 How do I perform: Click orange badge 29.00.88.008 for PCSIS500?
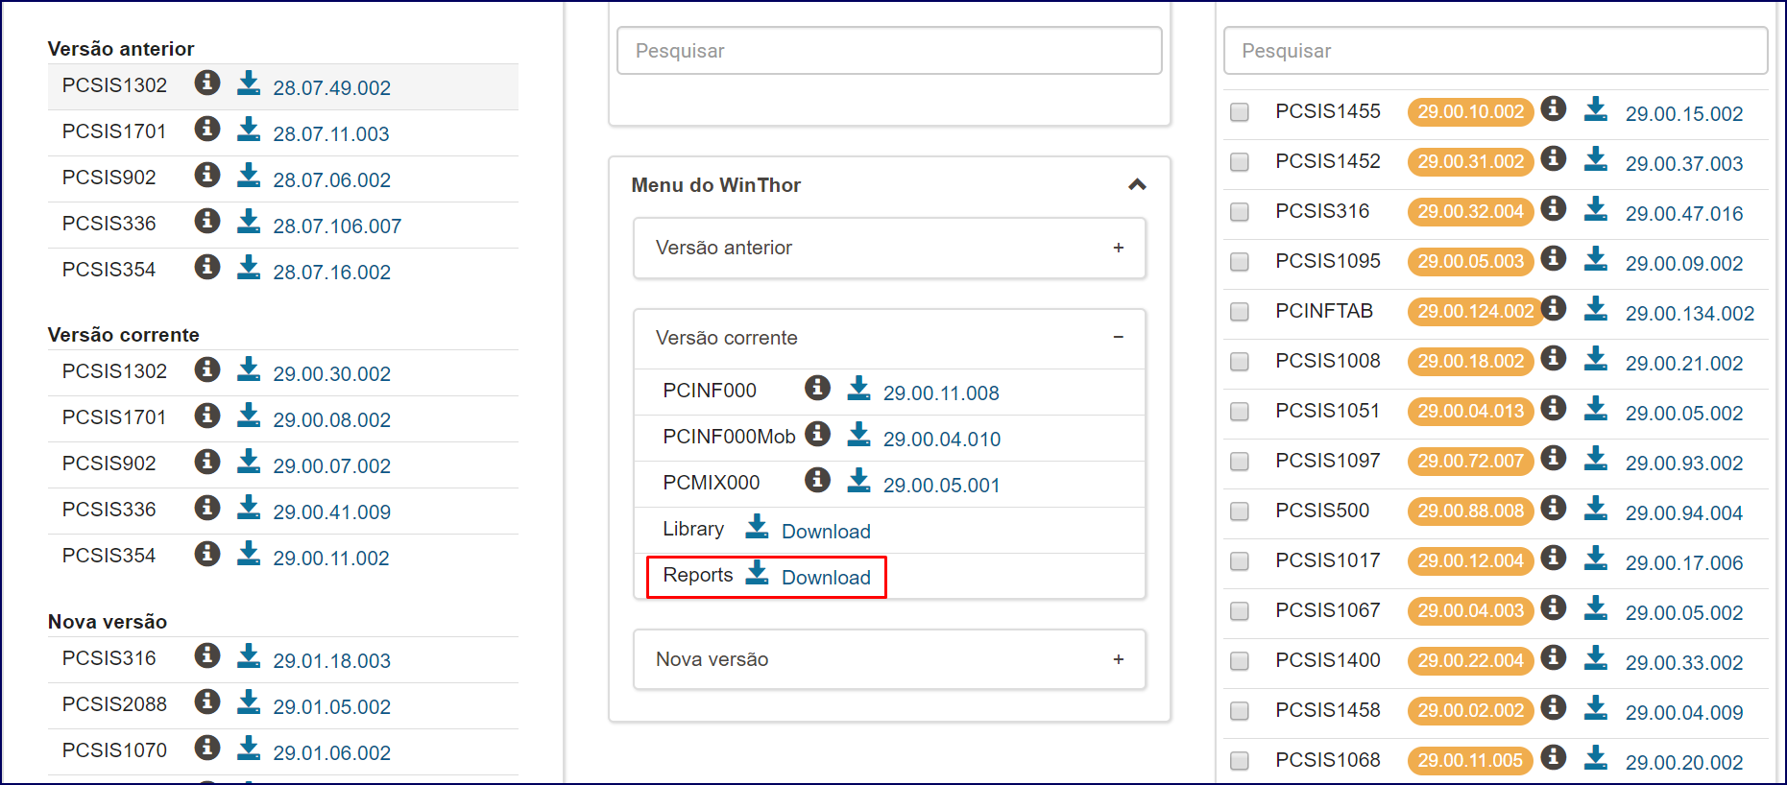[x=1470, y=511]
